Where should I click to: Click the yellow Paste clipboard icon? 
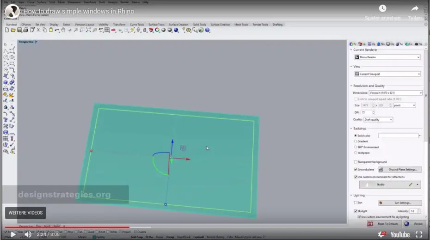[51, 30]
